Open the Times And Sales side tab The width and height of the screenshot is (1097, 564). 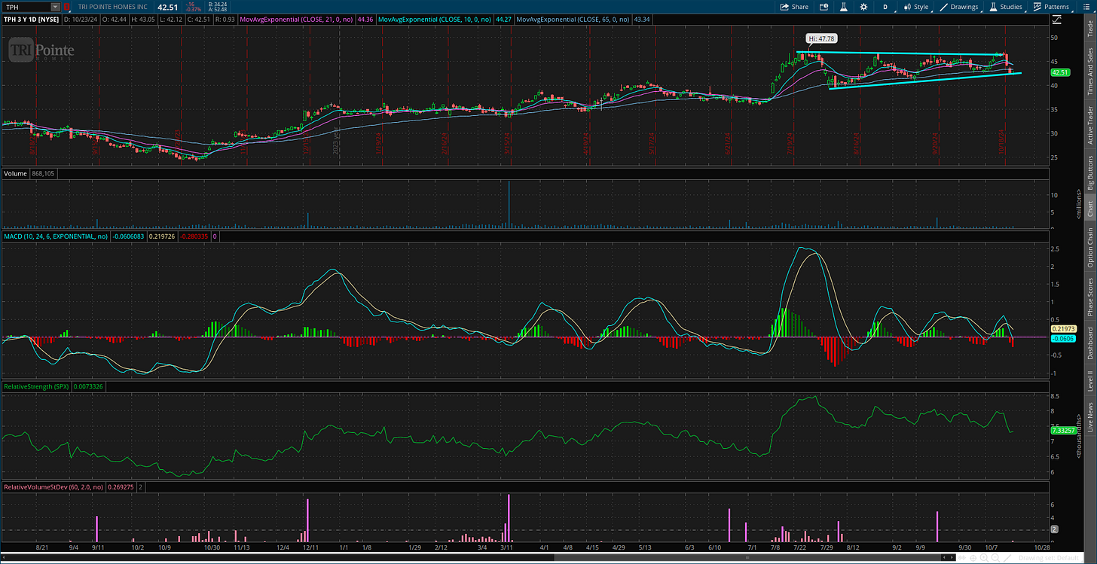pyautogui.click(x=1089, y=71)
